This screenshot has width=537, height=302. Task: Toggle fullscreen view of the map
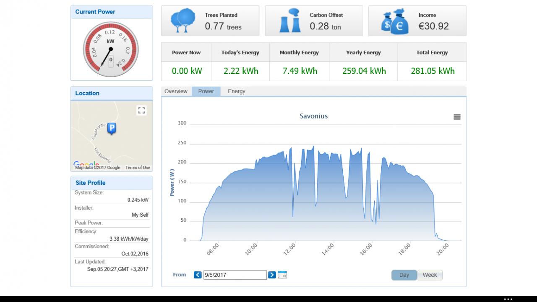coord(141,110)
